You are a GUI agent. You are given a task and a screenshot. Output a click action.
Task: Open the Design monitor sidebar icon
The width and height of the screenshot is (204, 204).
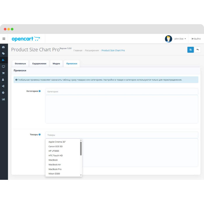[x=3, y=67]
